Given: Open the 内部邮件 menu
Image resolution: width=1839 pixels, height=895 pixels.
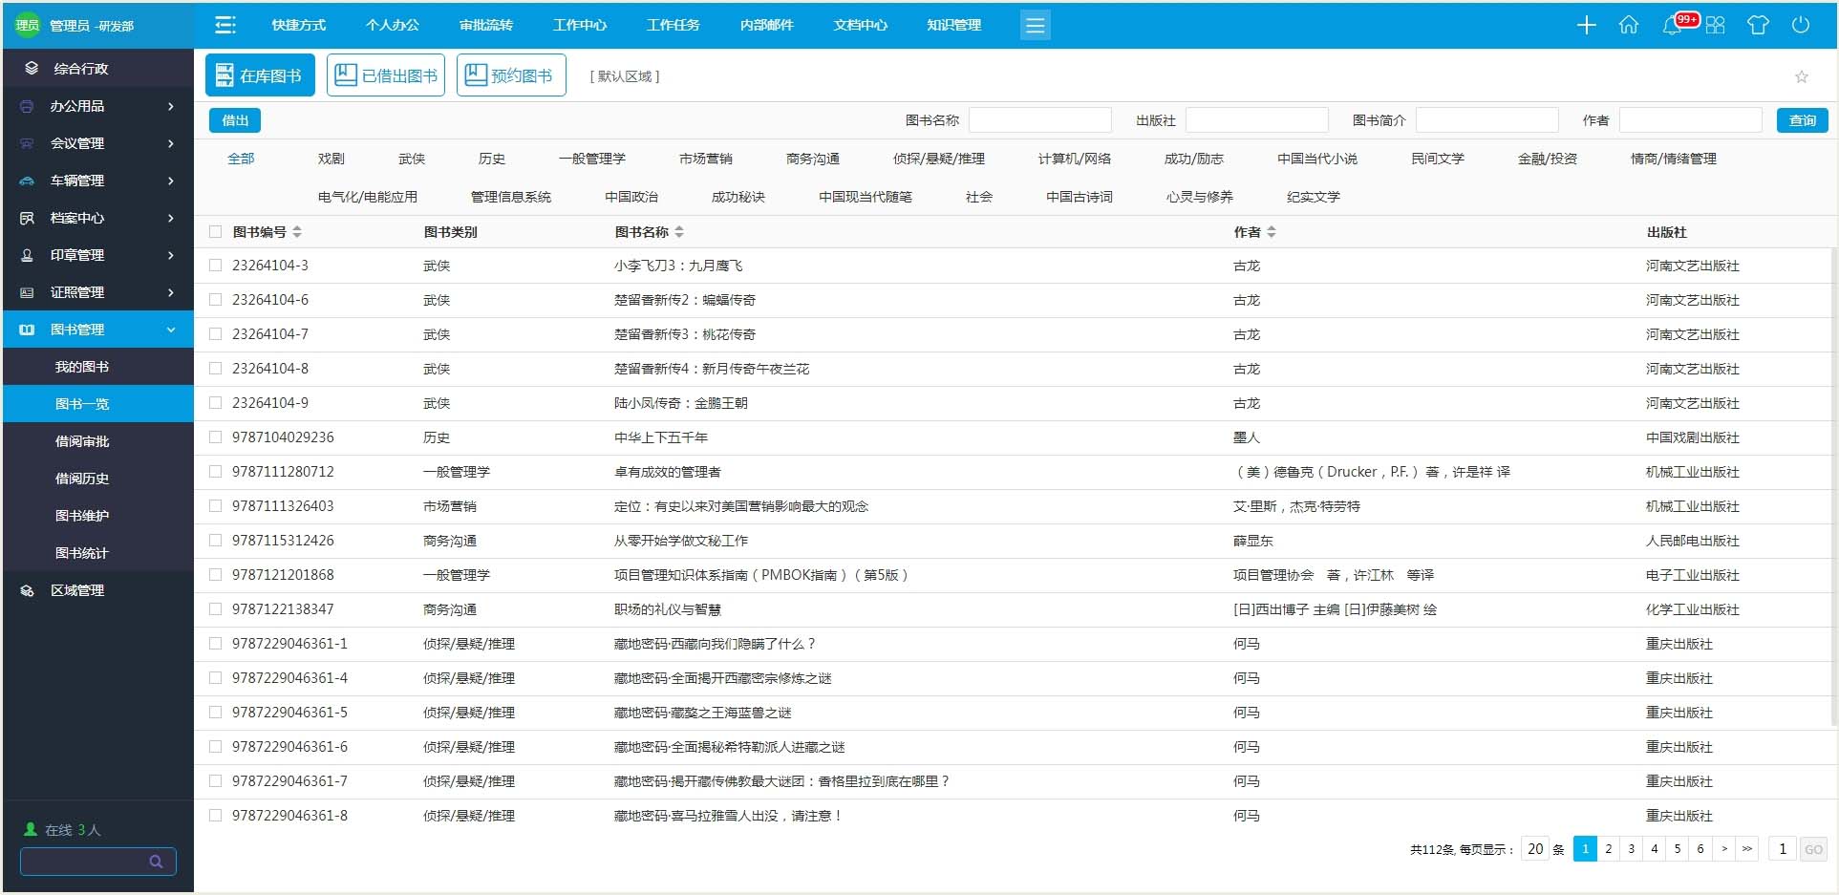Looking at the screenshot, I should [766, 25].
